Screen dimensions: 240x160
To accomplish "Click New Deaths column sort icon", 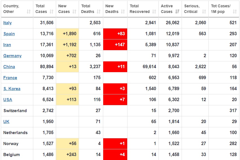I will [x=123, y=12].
